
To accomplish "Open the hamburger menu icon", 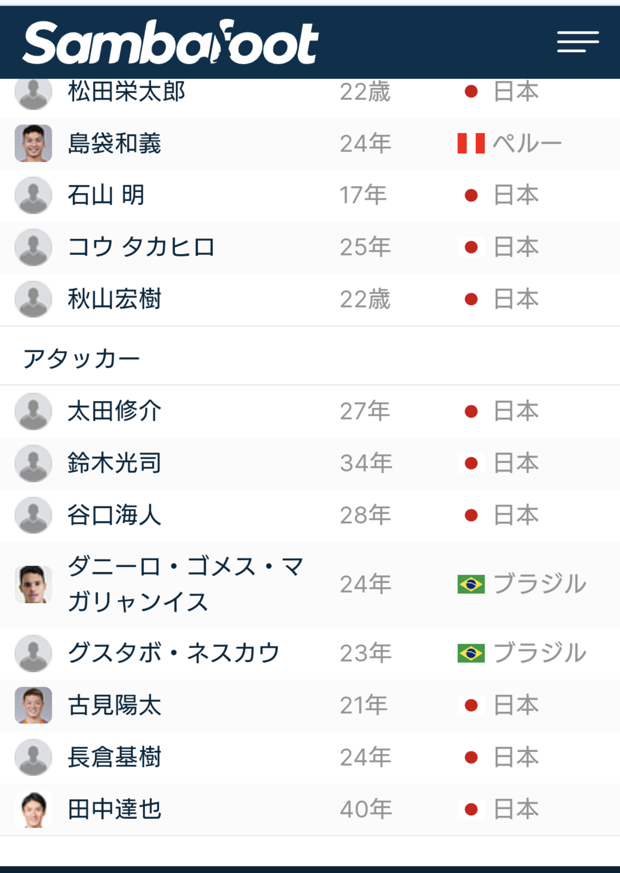I will point(578,42).
